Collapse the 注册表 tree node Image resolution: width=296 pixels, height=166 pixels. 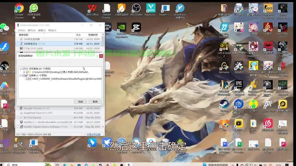click(21, 75)
